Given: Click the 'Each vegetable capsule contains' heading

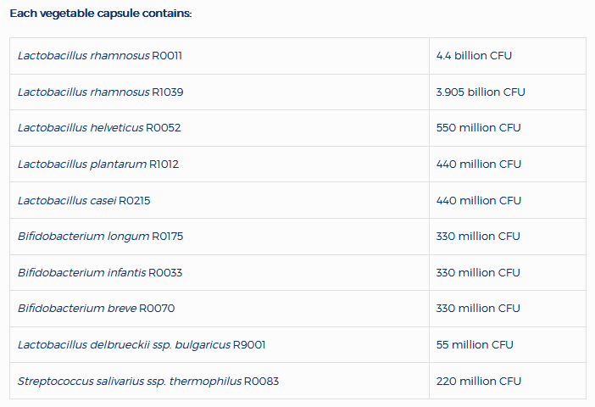Looking at the screenshot, I should pyautogui.click(x=101, y=14).
